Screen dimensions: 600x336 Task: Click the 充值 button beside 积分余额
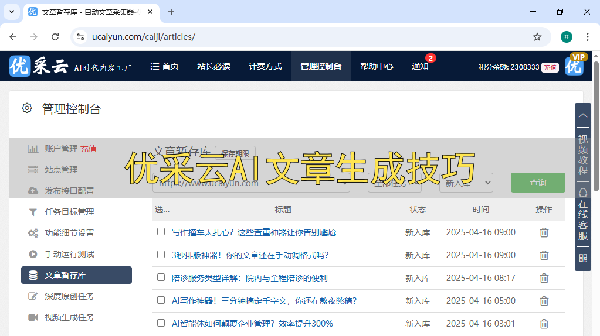(x=550, y=67)
